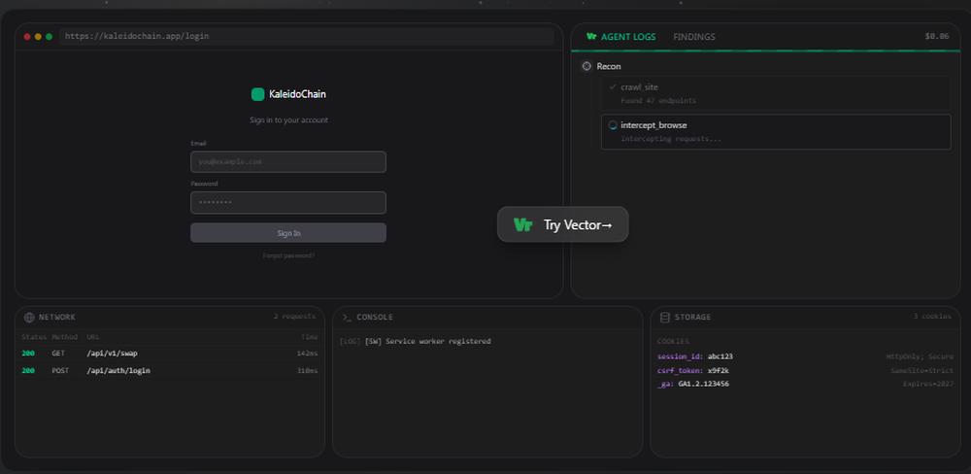Click the green KaleidoChain logo square

257,94
